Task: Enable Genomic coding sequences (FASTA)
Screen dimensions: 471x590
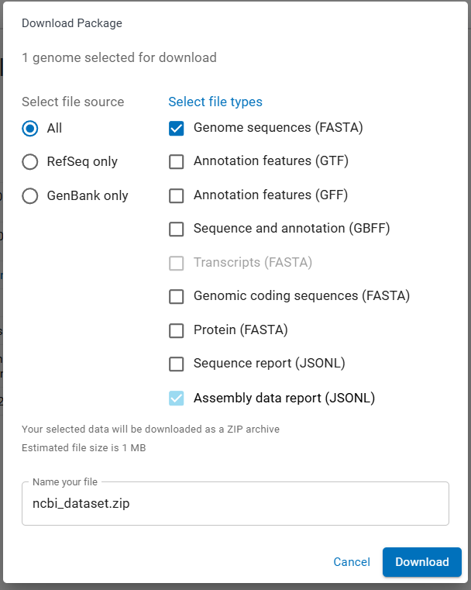Action: click(x=177, y=296)
